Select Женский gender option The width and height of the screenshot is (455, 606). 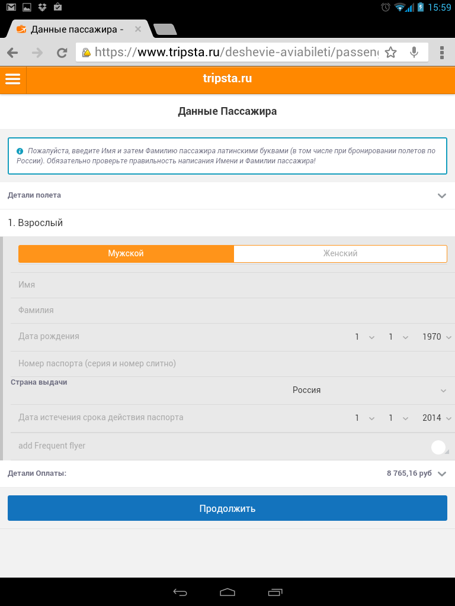tap(341, 253)
